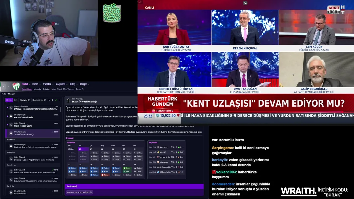The height and width of the screenshot is (199, 354).
Task: Open the Bursaspor club crest
Action: coord(16,86)
